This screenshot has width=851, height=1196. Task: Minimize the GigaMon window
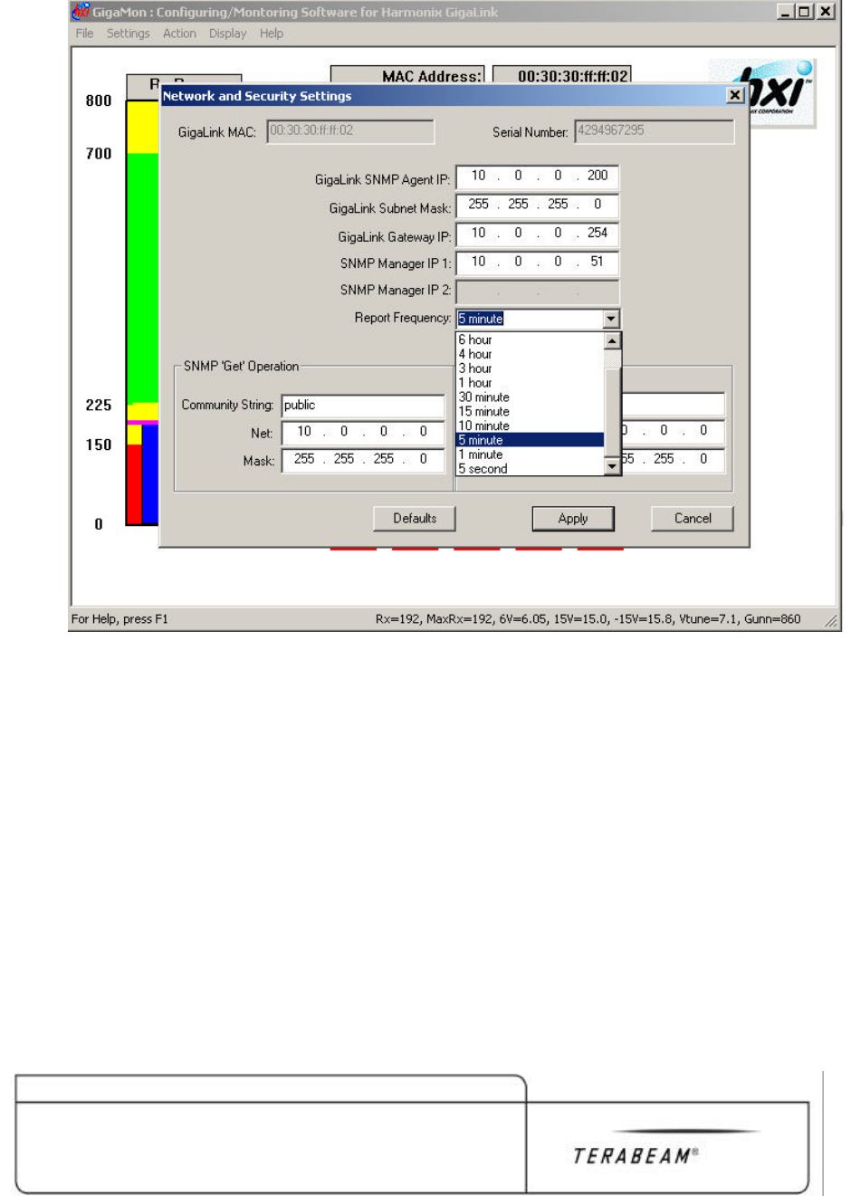pyautogui.click(x=785, y=12)
